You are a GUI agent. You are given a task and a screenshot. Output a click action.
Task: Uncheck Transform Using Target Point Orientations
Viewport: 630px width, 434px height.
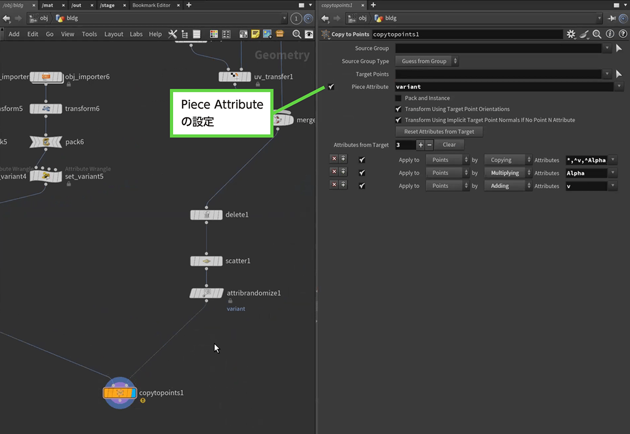(398, 109)
